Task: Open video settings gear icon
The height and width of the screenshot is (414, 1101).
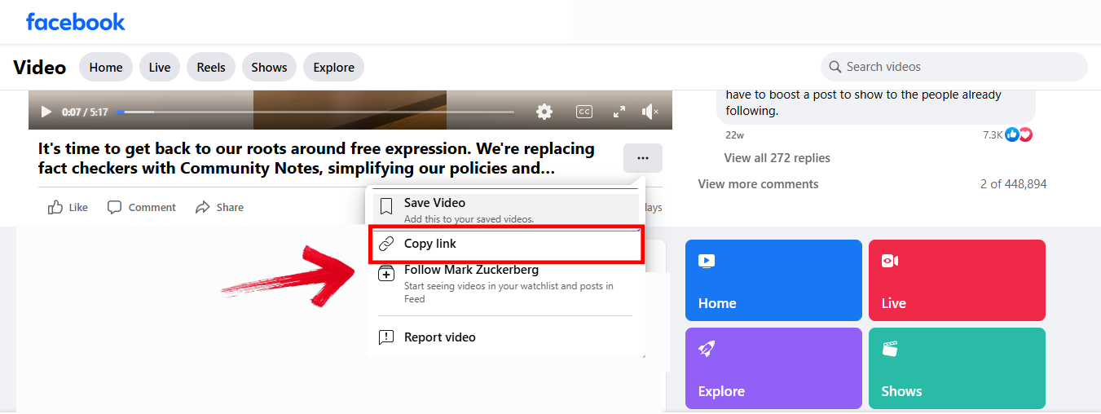Action: pos(544,112)
